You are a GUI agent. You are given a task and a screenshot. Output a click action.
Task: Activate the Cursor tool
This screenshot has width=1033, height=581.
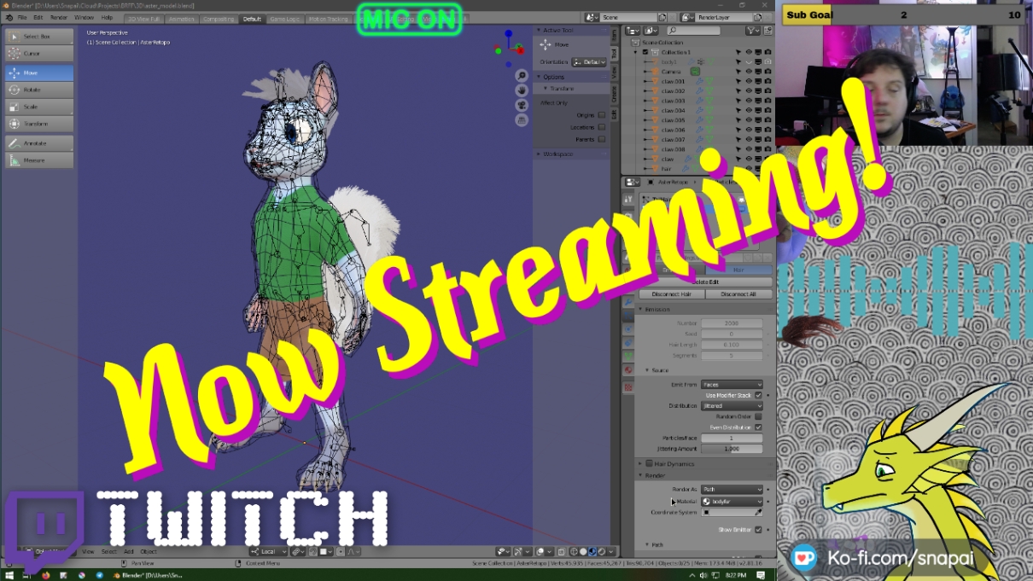pyautogui.click(x=39, y=54)
